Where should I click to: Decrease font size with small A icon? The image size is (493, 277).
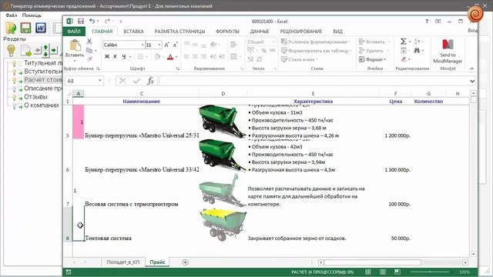pyautogui.click(x=175, y=45)
